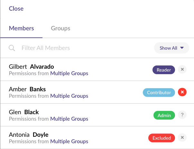Open the Show All filter dropdown
Screen dimensions: 194x149
[171, 48]
